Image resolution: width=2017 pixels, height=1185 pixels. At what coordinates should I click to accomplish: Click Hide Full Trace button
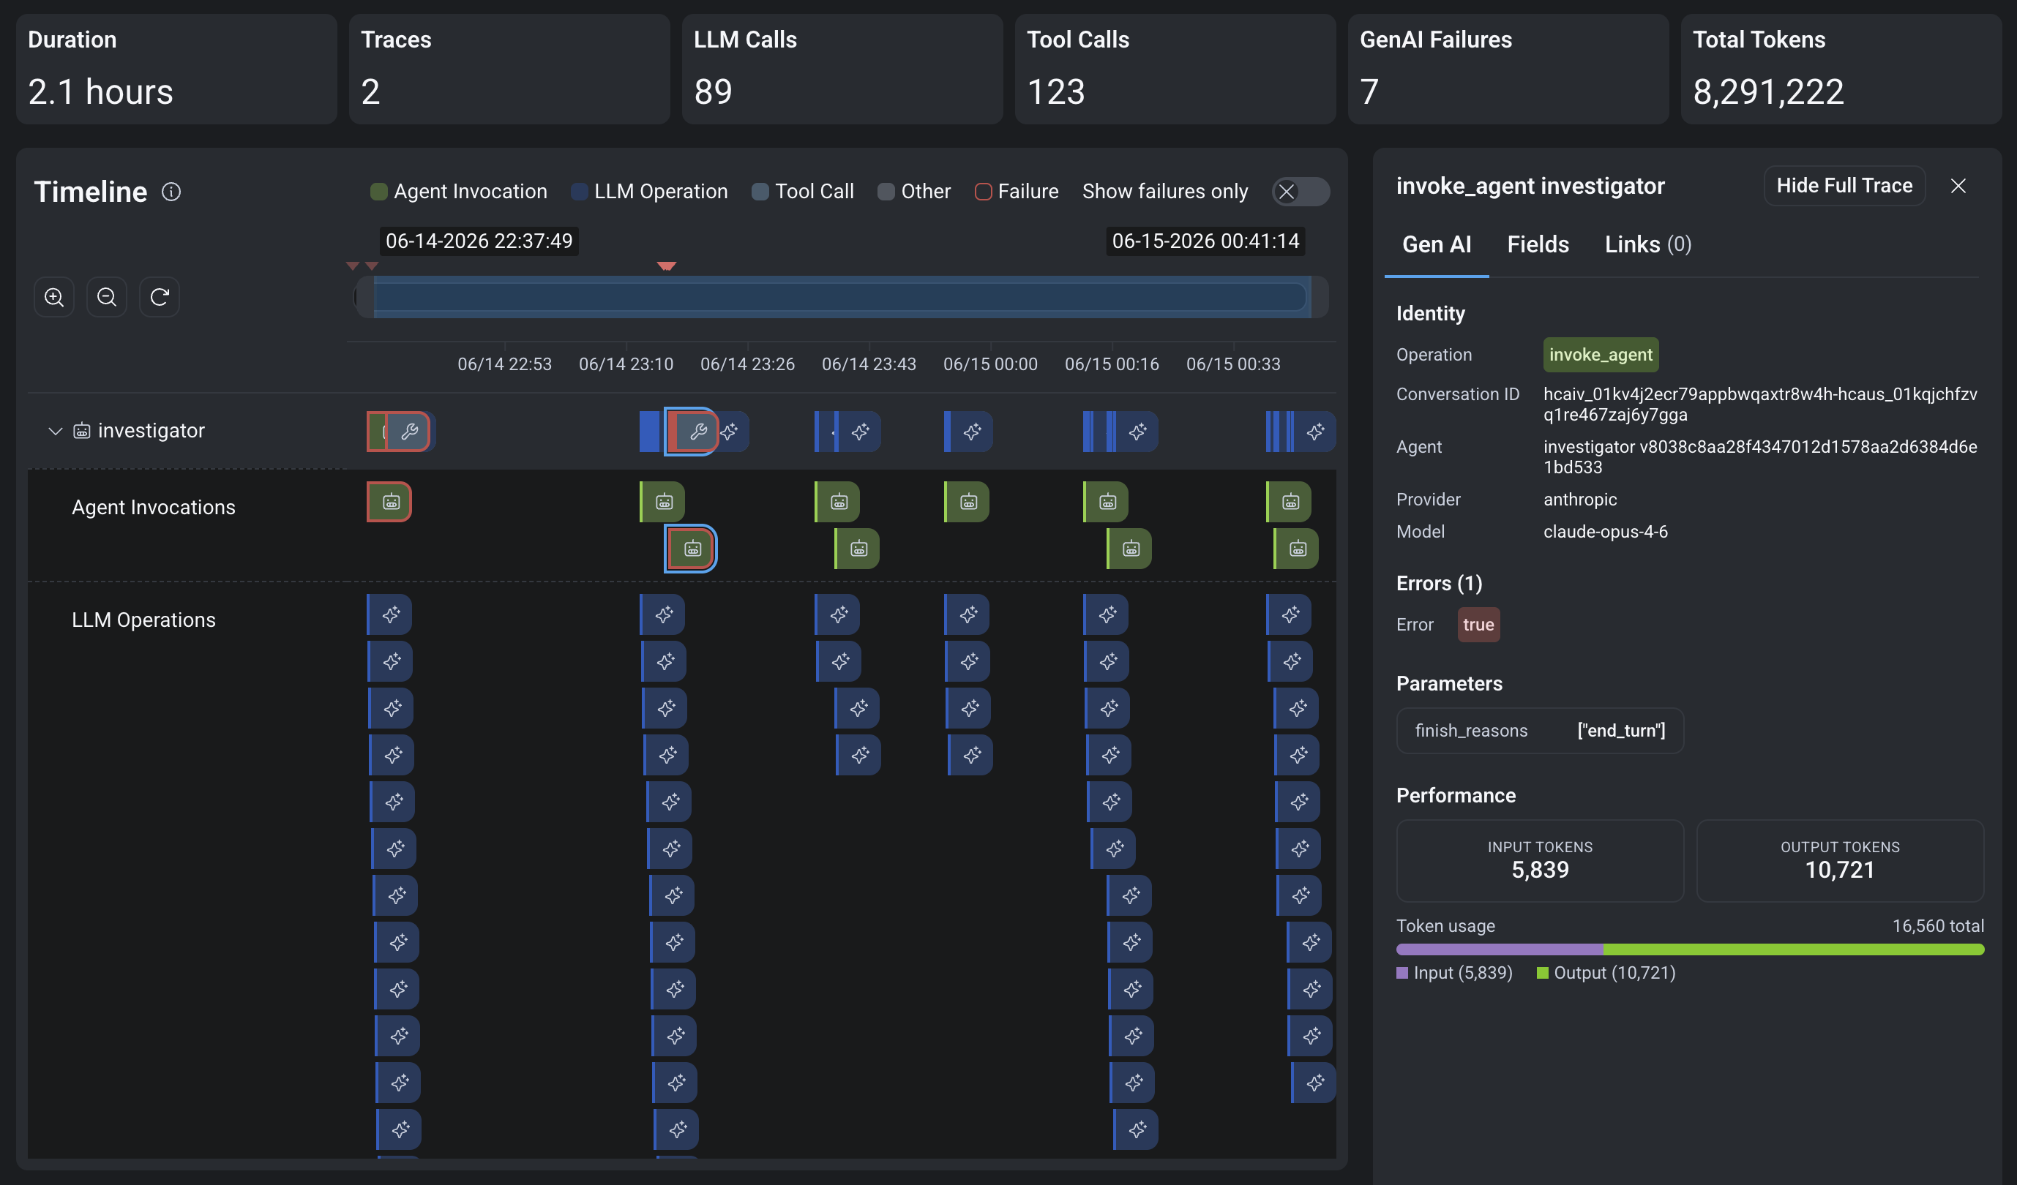pyautogui.click(x=1844, y=187)
